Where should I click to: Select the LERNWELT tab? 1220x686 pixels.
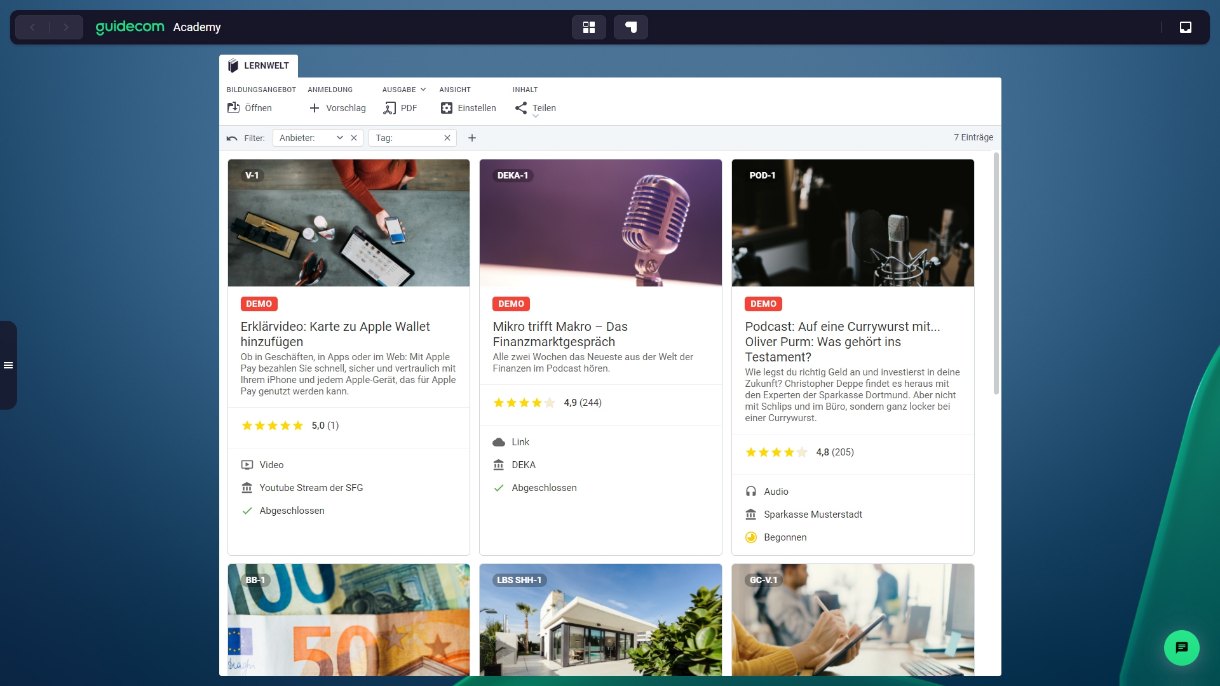tap(259, 65)
